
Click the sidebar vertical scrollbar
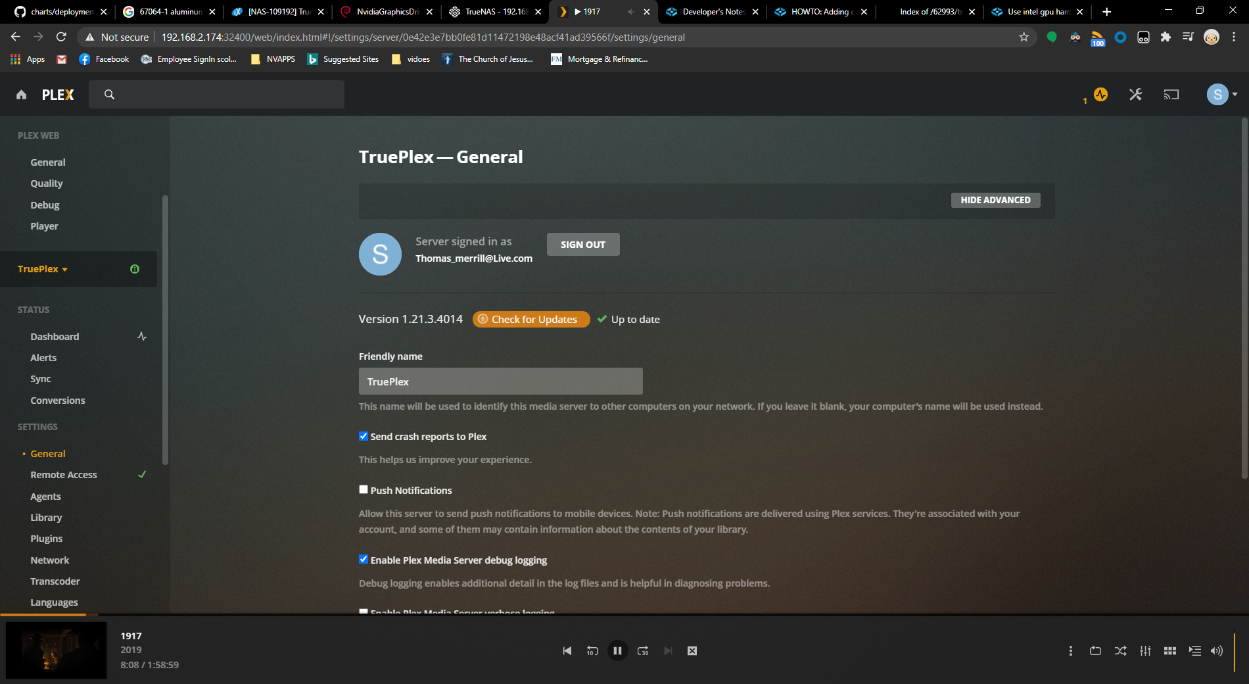(x=165, y=329)
